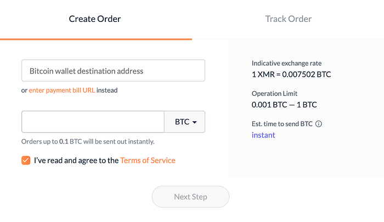The height and width of the screenshot is (222, 384).
Task: Click the "1 XMR = 0.007502 BTC" rate text
Action: 291,74
